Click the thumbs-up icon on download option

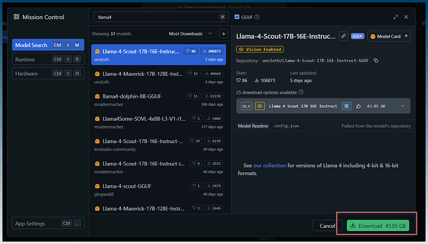[359, 106]
